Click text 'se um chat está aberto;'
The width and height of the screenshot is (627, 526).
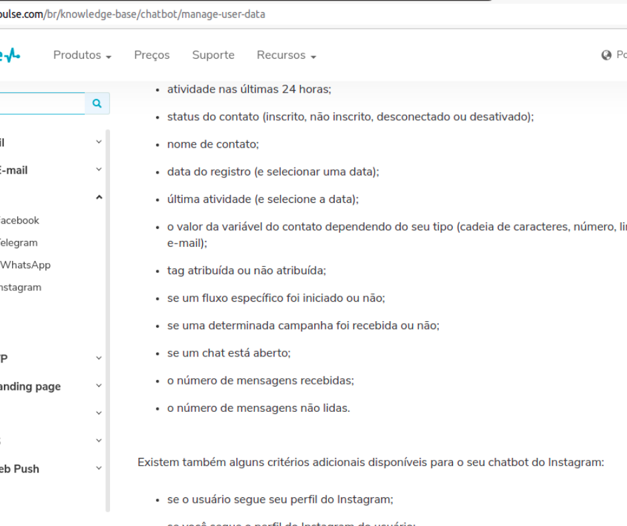pyautogui.click(x=229, y=353)
